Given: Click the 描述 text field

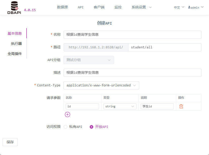Looking at the screenshot, I should coord(132,73).
